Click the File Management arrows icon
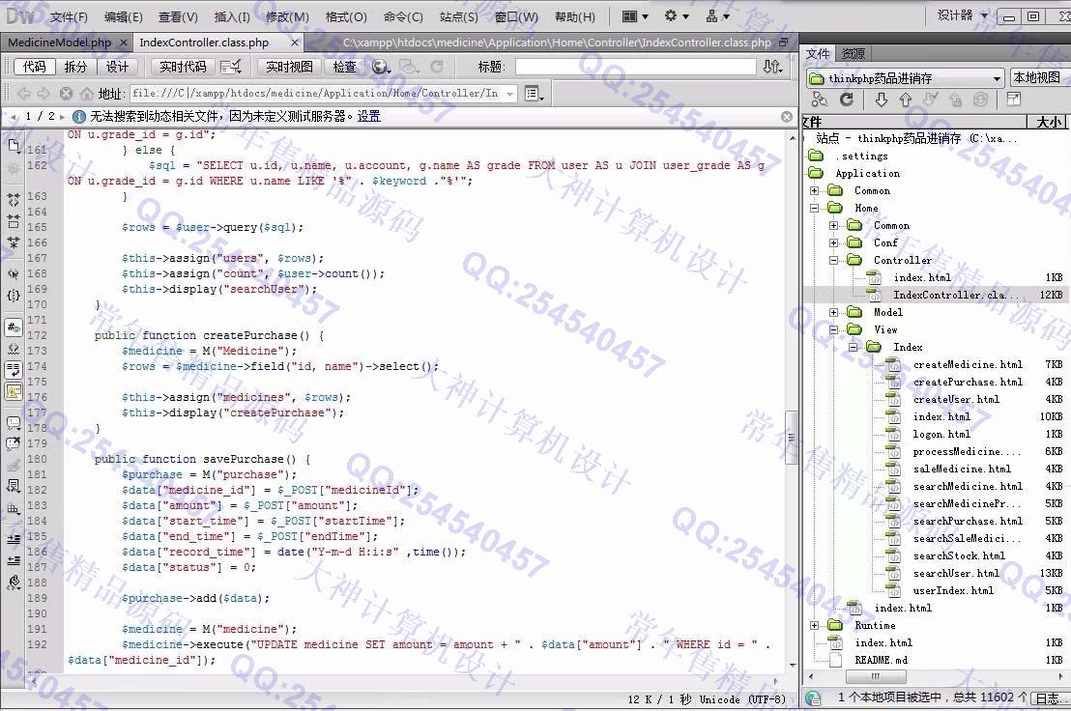The image size is (1071, 711). click(x=772, y=67)
